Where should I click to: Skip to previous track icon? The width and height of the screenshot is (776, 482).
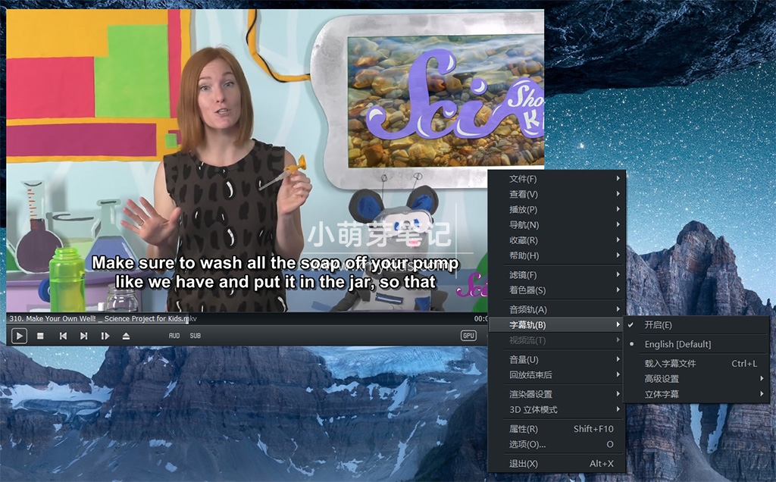coord(63,336)
